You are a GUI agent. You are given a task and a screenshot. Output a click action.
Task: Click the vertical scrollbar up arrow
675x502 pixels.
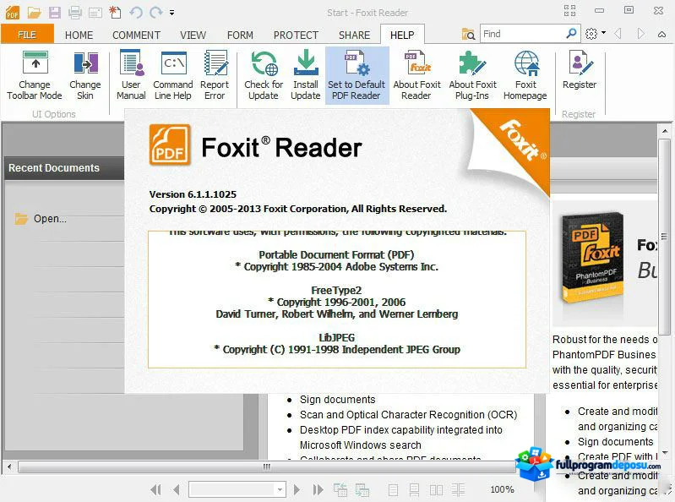pyautogui.click(x=665, y=130)
